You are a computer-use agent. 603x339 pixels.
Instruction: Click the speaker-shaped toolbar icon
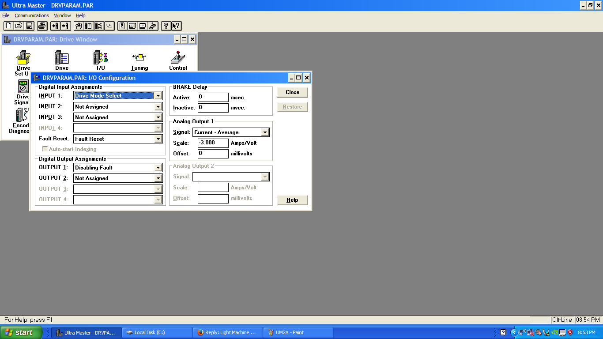click(122, 26)
